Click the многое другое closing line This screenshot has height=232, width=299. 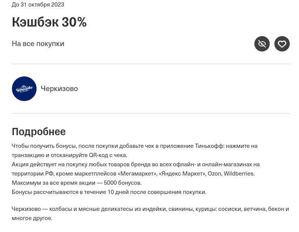(x=32, y=218)
